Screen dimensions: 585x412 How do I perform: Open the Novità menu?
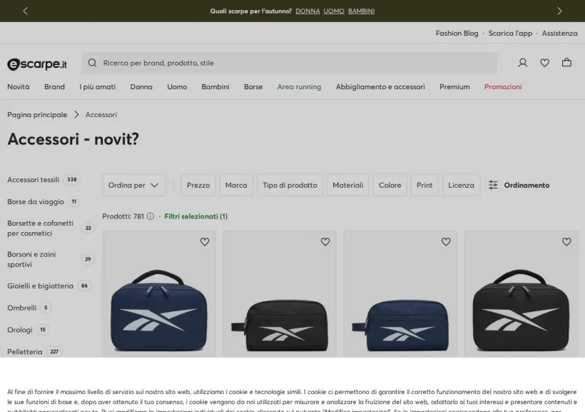[x=19, y=86]
